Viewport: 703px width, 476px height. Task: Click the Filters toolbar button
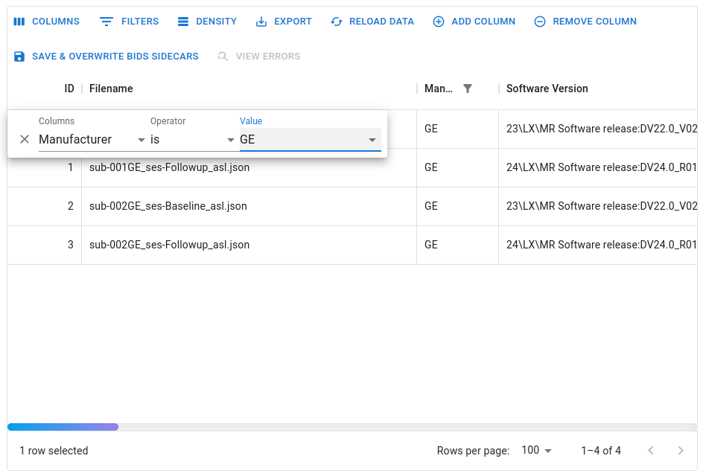click(129, 22)
